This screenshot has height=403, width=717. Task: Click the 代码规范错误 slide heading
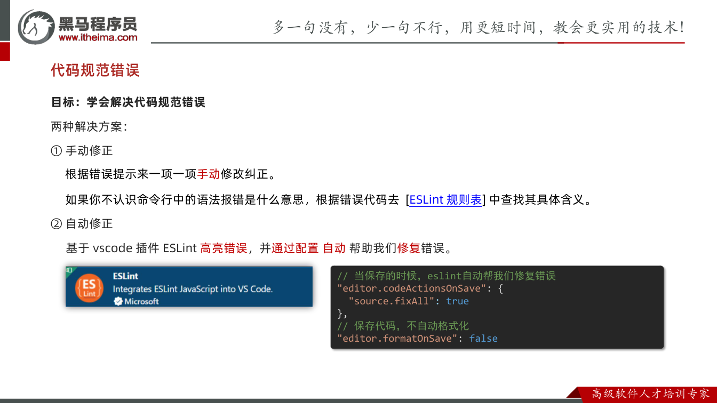(x=95, y=70)
